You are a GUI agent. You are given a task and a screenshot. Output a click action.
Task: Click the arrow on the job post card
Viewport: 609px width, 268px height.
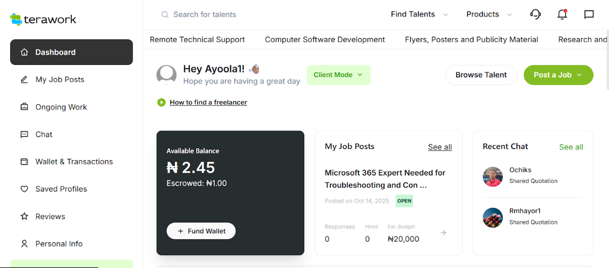tap(443, 232)
